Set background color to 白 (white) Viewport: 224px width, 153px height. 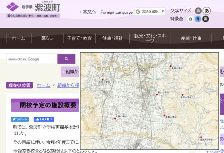coord(190,19)
